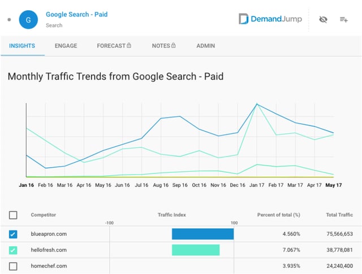Click the 4.560% percent value
The image size is (362, 274).
coord(291,234)
